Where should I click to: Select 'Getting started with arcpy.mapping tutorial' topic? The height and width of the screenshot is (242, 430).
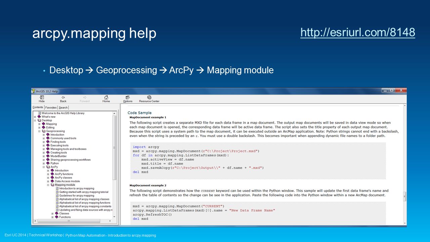coord(84,192)
